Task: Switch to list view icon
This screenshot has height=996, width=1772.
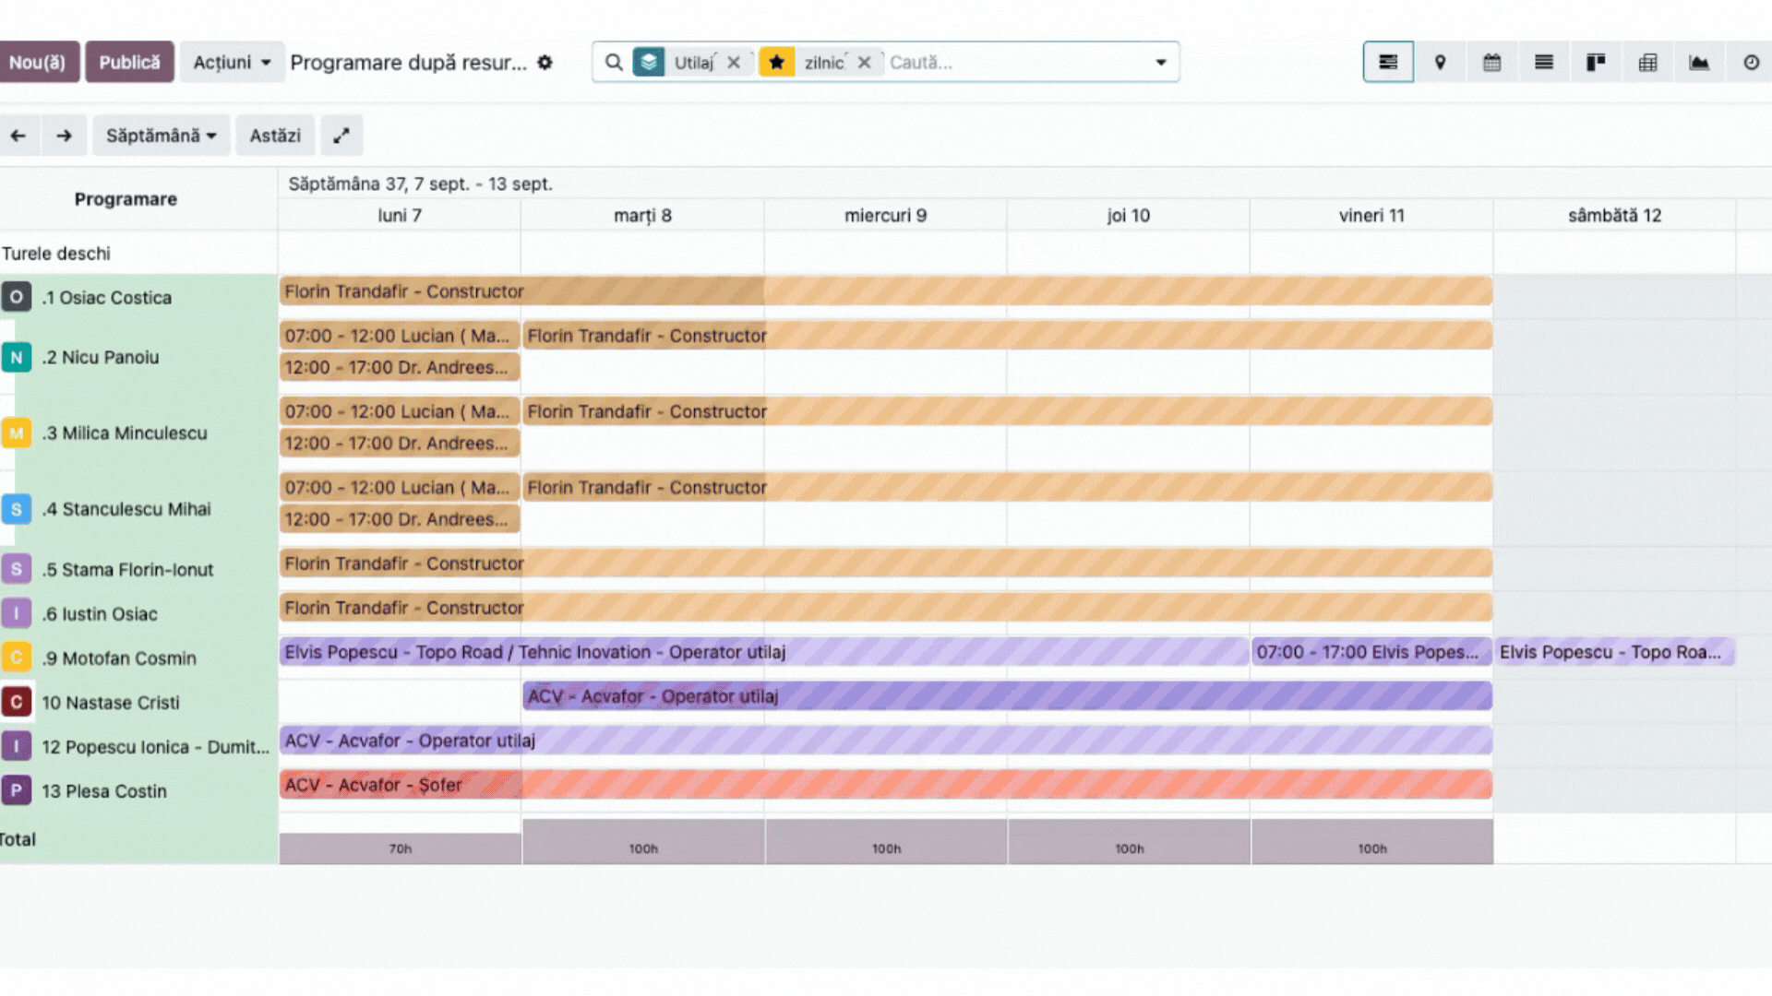Action: coord(1543,62)
